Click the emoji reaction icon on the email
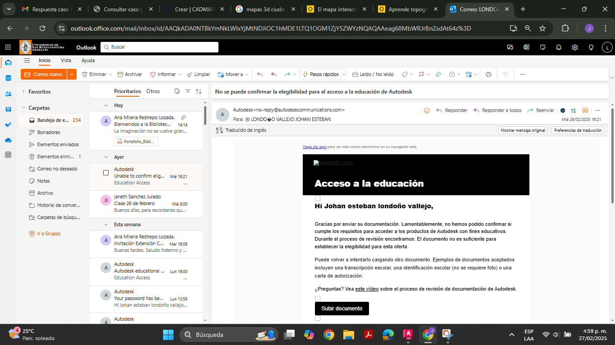This screenshot has width=615, height=345. pos(427,110)
